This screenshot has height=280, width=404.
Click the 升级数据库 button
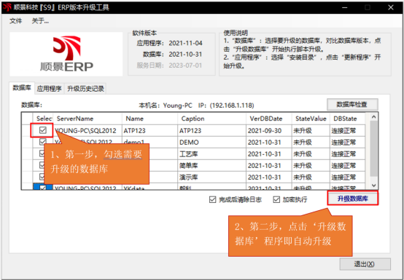click(353, 199)
